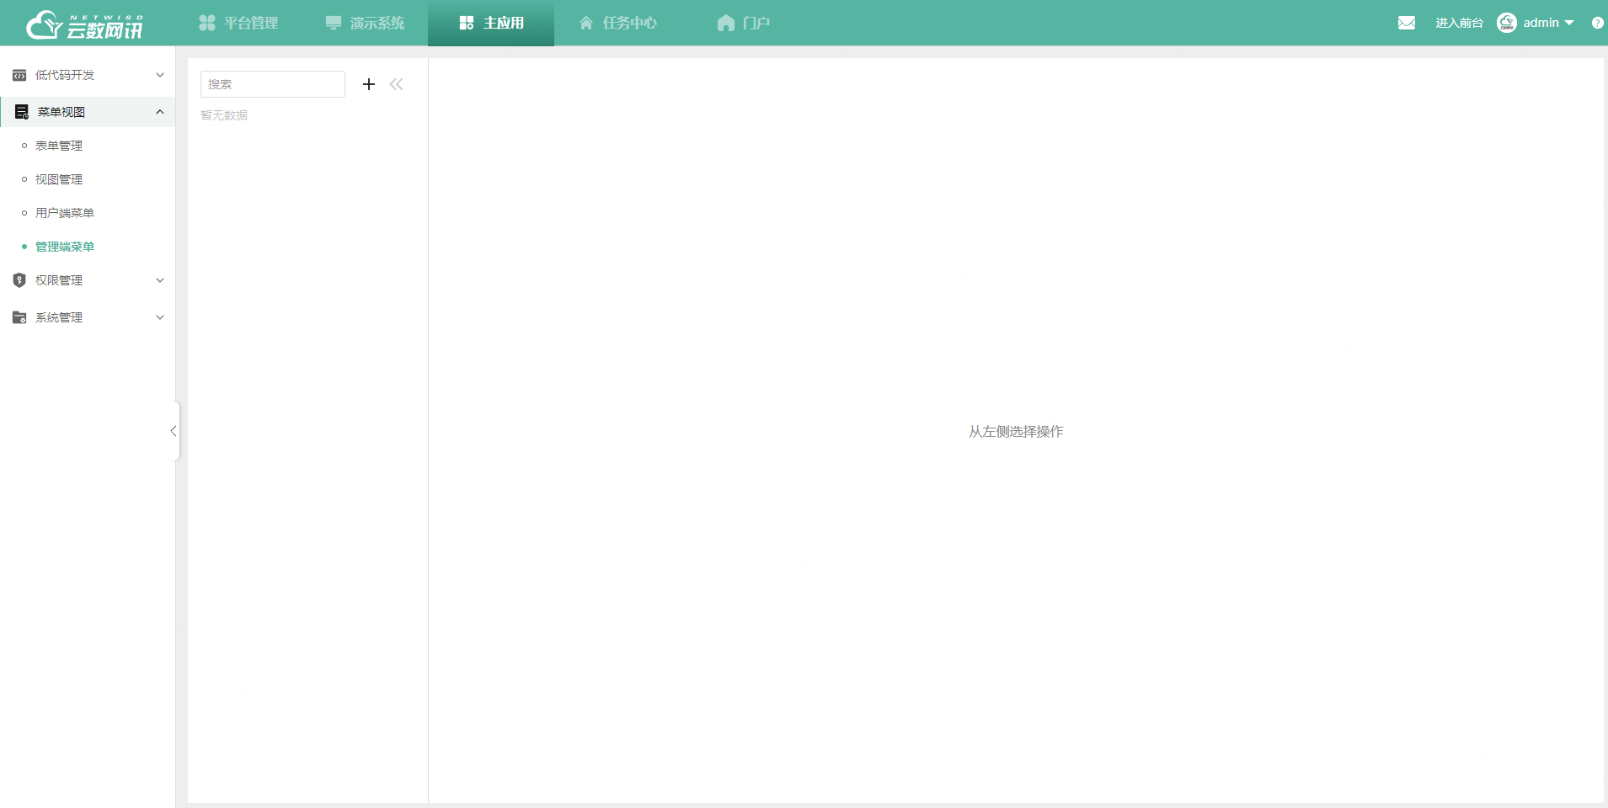The image size is (1608, 808).
Task: Switch to the 演示系统 tab
Action: (366, 22)
